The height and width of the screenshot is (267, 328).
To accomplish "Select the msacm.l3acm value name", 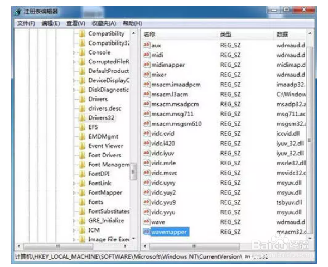I will [170, 95].
